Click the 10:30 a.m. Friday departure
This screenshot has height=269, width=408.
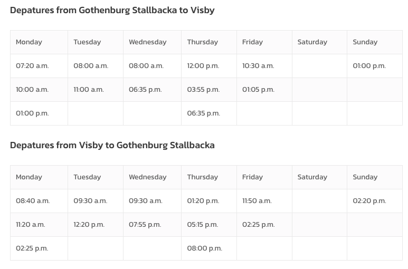258,66
